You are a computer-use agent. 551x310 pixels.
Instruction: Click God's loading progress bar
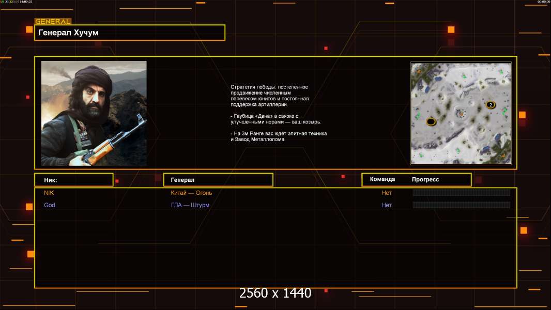pos(461,205)
